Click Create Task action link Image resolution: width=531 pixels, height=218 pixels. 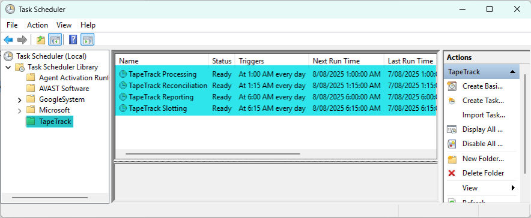(484, 101)
